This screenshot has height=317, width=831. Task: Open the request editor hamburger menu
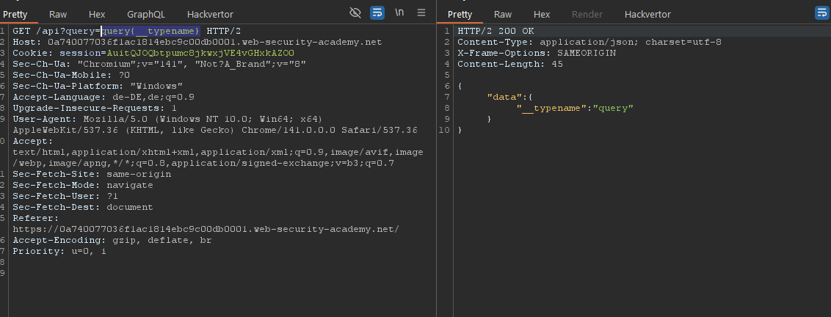coord(421,12)
